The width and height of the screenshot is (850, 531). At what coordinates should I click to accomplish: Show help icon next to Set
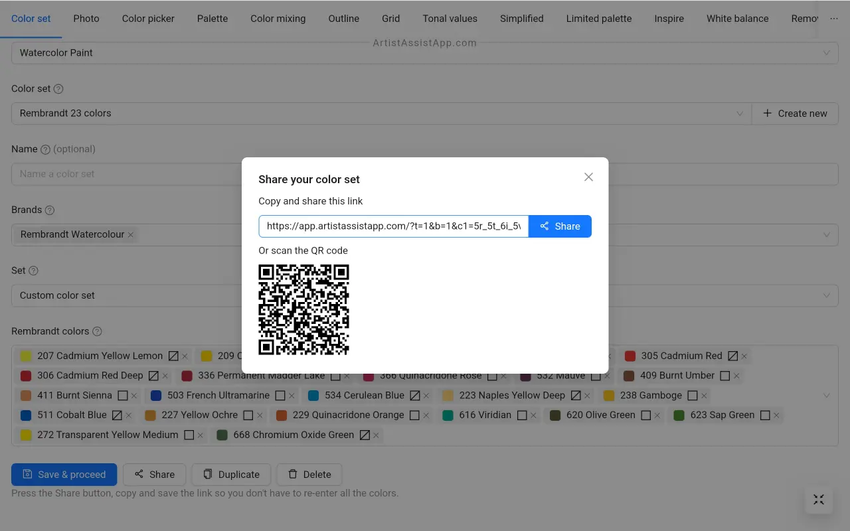(x=33, y=271)
